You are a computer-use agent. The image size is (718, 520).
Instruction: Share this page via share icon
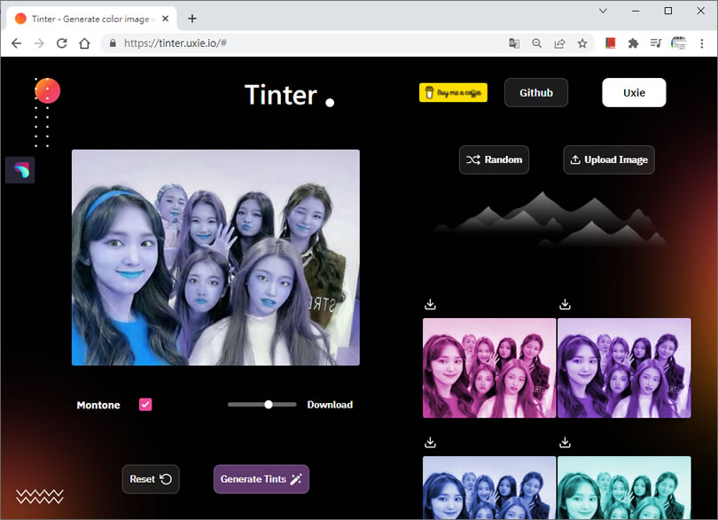pos(559,43)
